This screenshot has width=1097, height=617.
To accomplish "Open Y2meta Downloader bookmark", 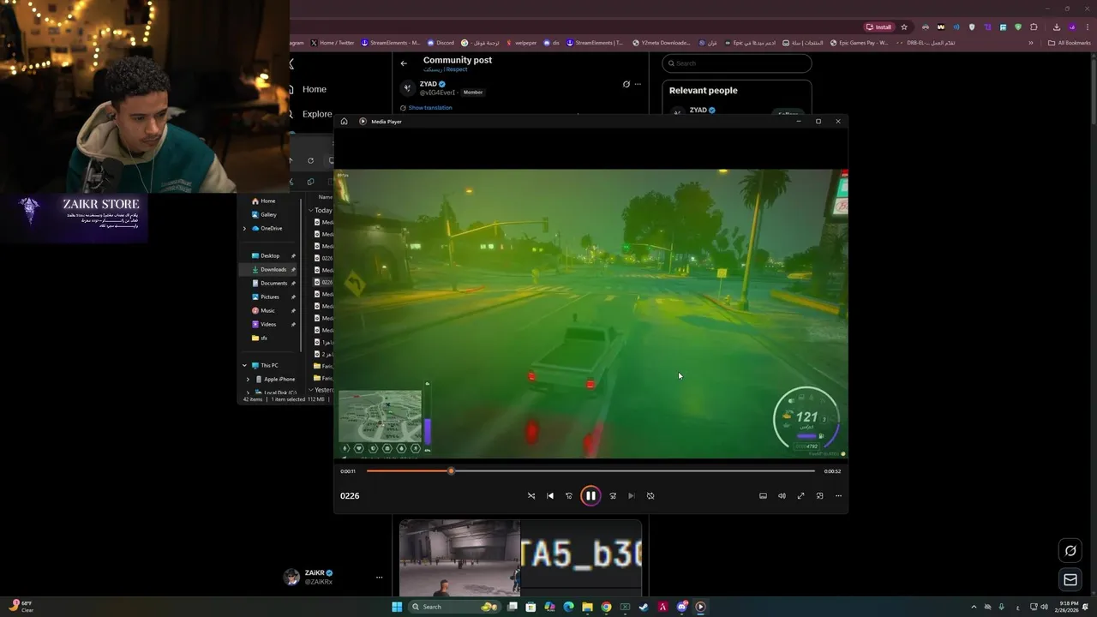I will tap(662, 43).
